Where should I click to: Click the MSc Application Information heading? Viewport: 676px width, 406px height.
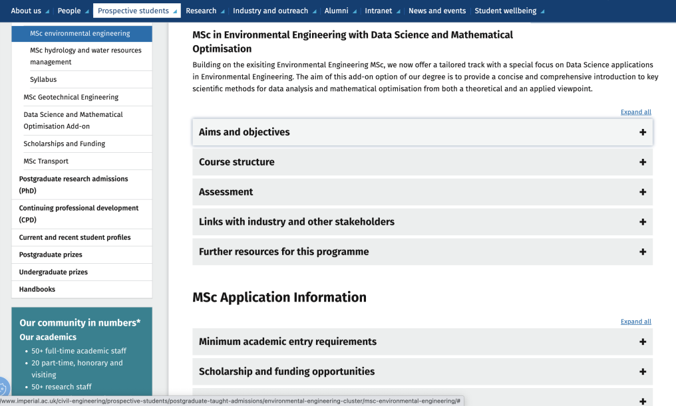279,297
